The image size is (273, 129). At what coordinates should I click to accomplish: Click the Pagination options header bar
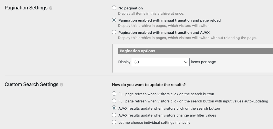click(195, 51)
